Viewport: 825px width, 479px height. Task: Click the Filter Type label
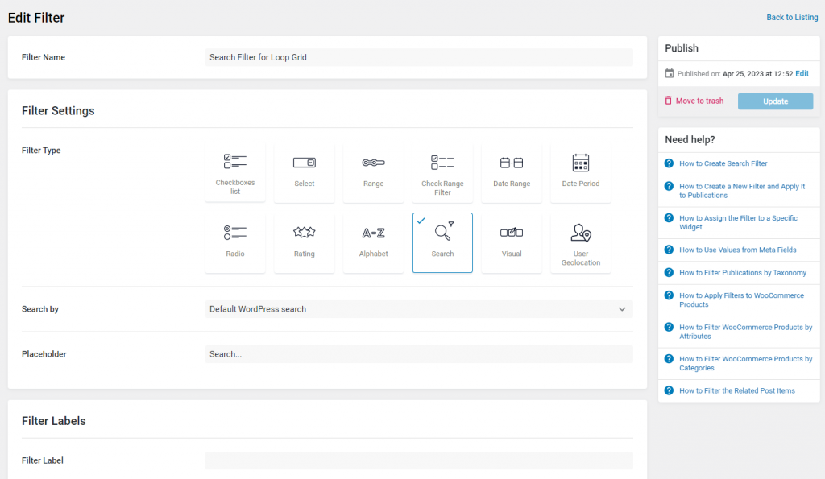41,151
